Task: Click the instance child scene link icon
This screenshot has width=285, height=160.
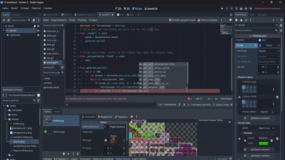Action: [x=8, y=20]
